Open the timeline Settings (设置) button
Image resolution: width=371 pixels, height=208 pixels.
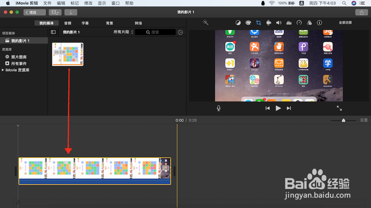coord(364,120)
